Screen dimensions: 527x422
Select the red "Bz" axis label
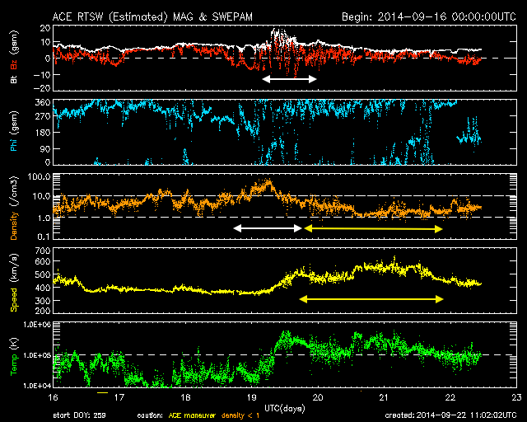click(13, 64)
